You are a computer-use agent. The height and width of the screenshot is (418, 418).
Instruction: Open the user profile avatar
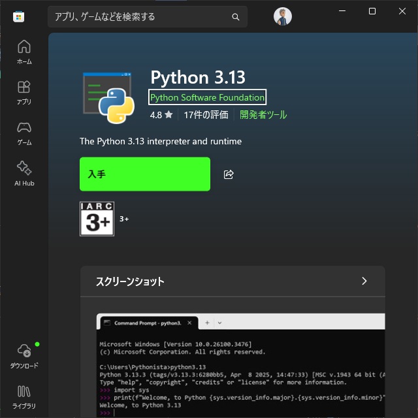(283, 17)
